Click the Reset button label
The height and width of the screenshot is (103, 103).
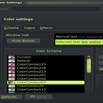(42, 97)
